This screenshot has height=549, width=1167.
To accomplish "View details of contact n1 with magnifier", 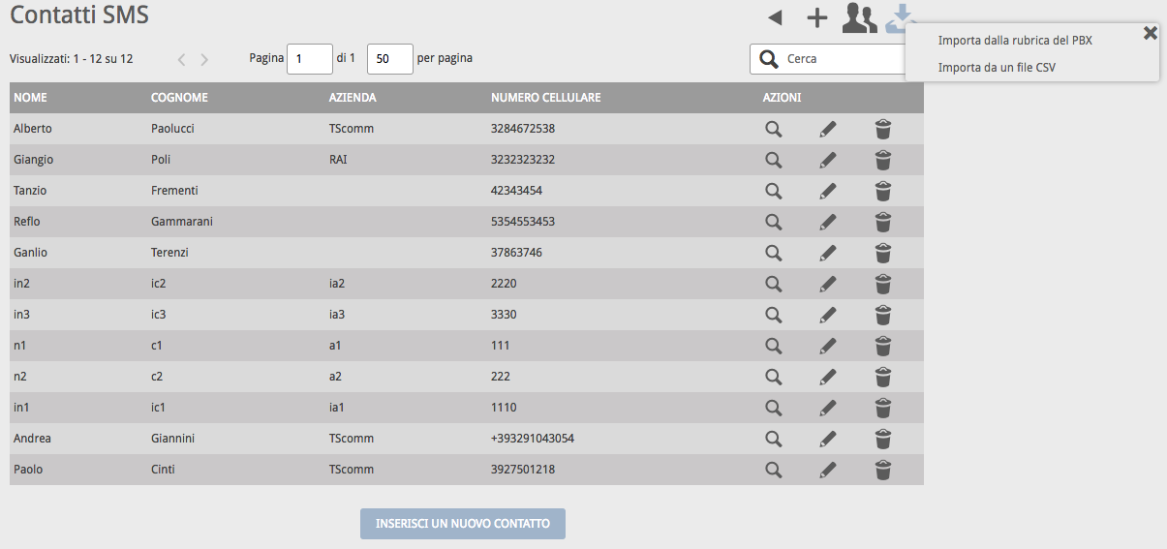I will pos(773,346).
